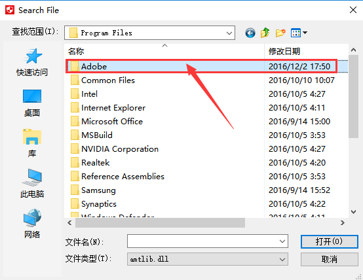The image size is (363, 280).
Task: Click the Cancel (取消) button
Action: click(x=329, y=259)
